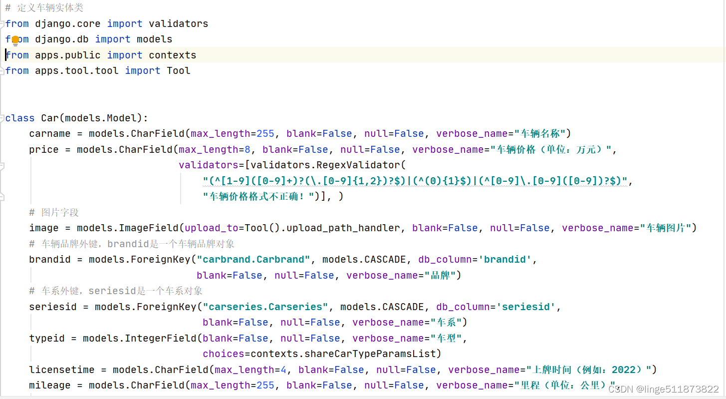The image size is (726, 399).
Task: Click the "typeid" field name
Action: (x=47, y=338)
